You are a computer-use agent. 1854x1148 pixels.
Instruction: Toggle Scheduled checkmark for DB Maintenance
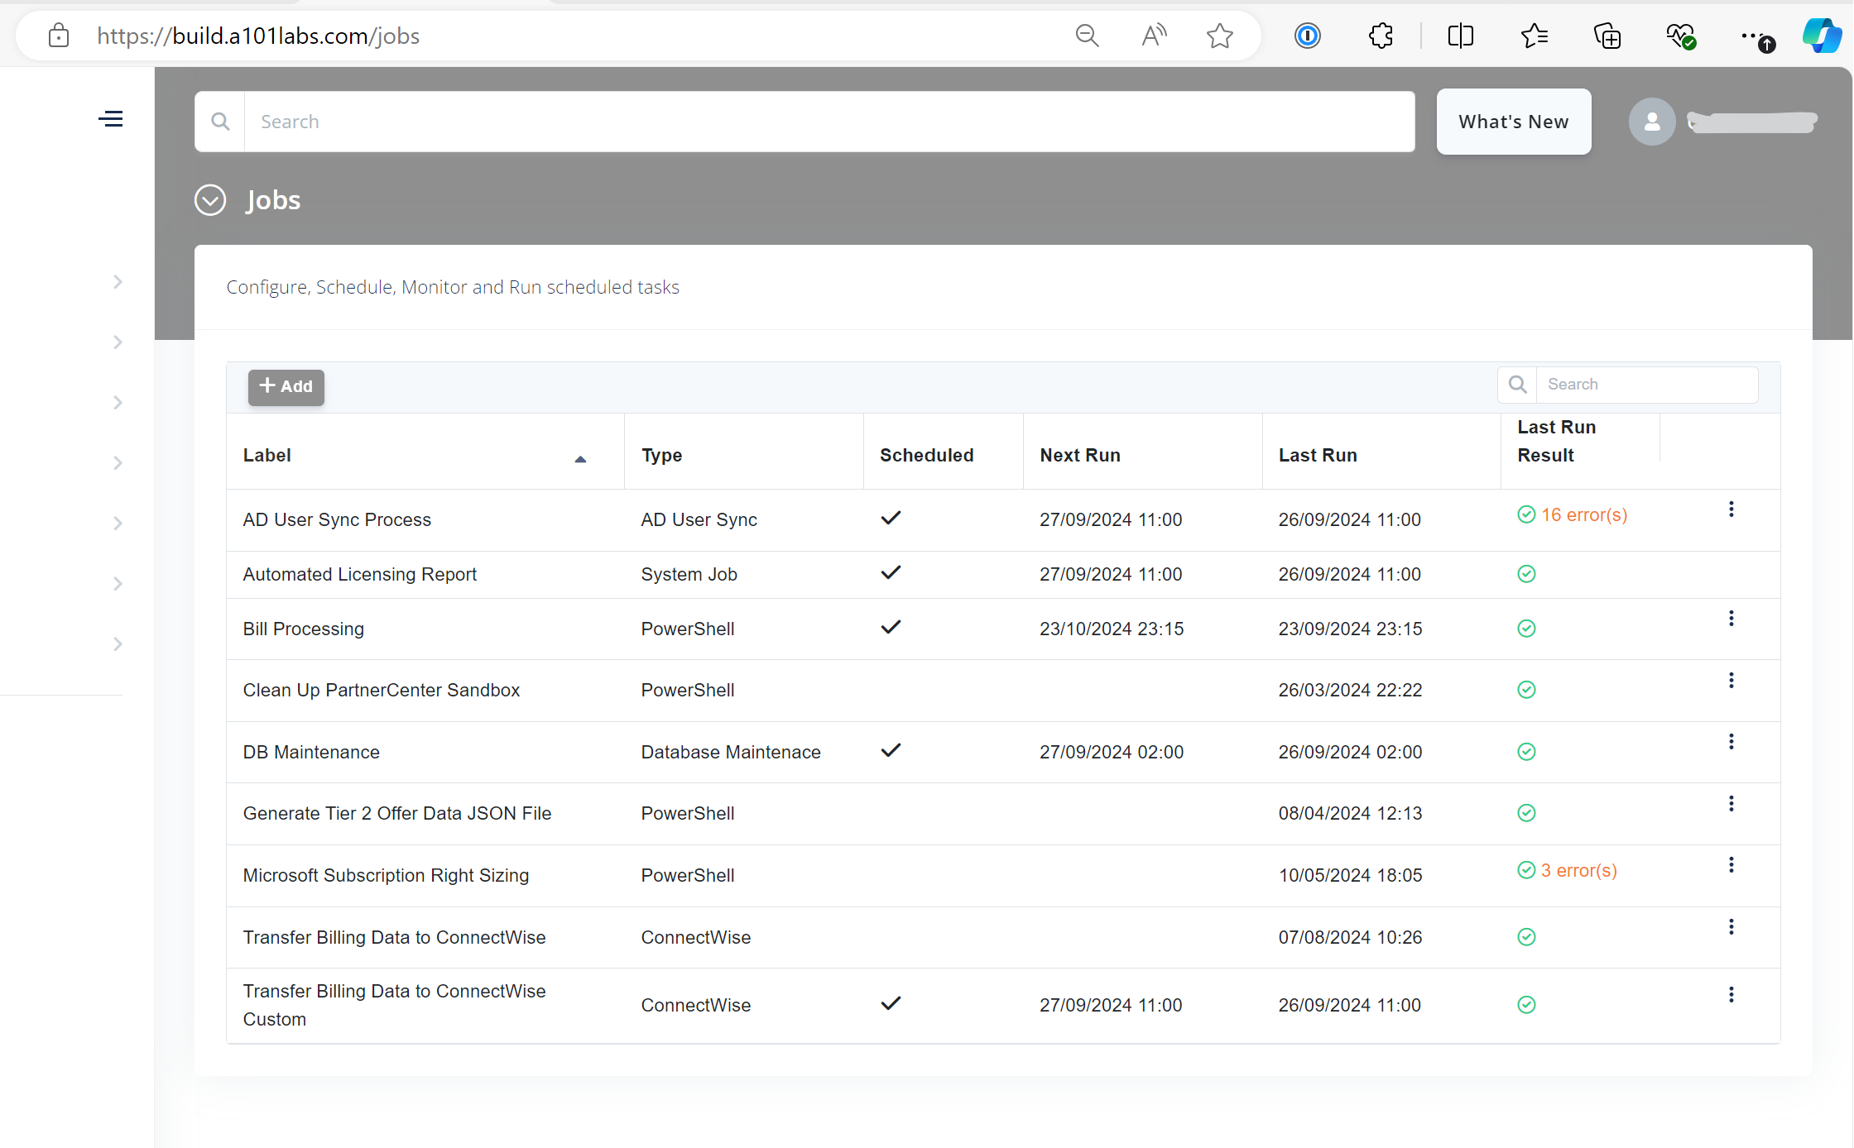click(x=891, y=750)
